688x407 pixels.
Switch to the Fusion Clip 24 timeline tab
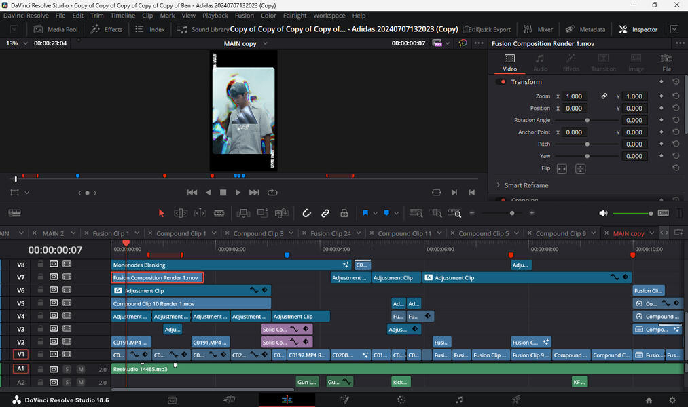(331, 233)
